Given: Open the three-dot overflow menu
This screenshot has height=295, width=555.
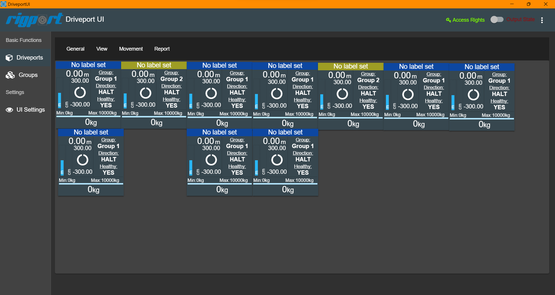Looking at the screenshot, I should [x=542, y=20].
